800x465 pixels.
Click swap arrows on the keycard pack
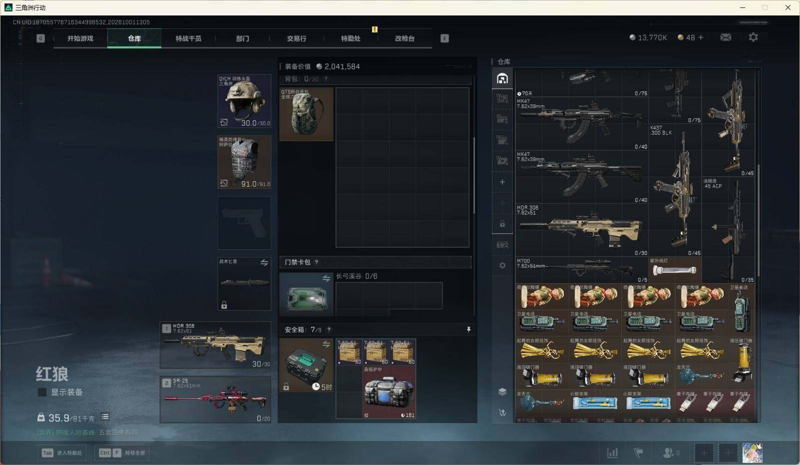coord(326,278)
